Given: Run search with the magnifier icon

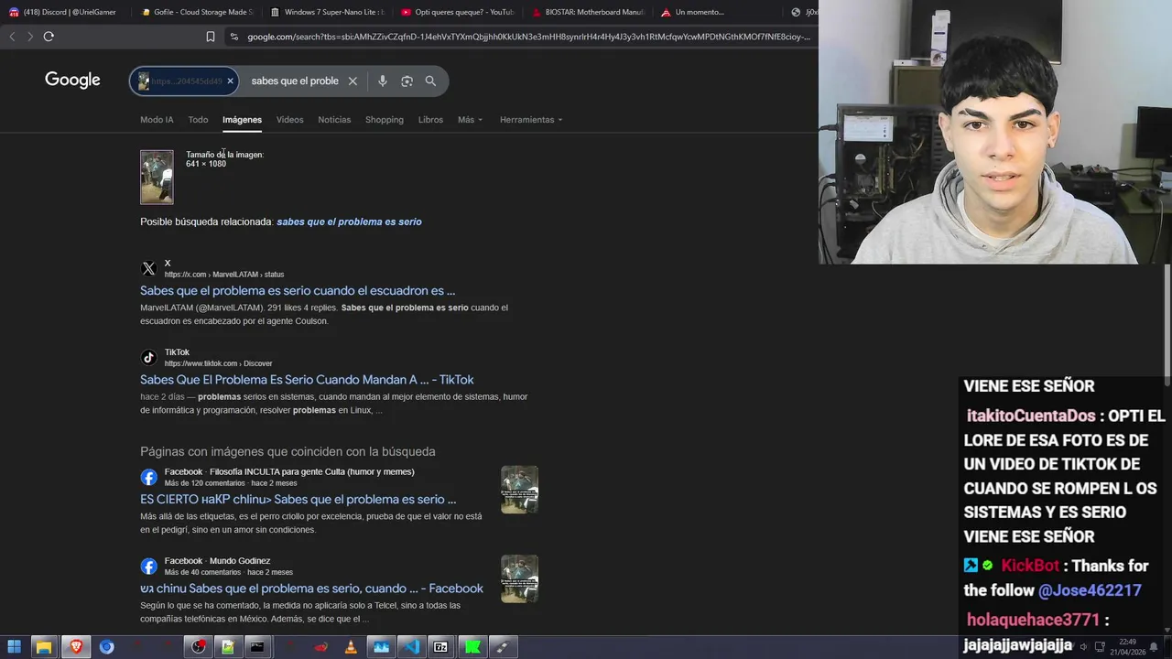Looking at the screenshot, I should 430,81.
